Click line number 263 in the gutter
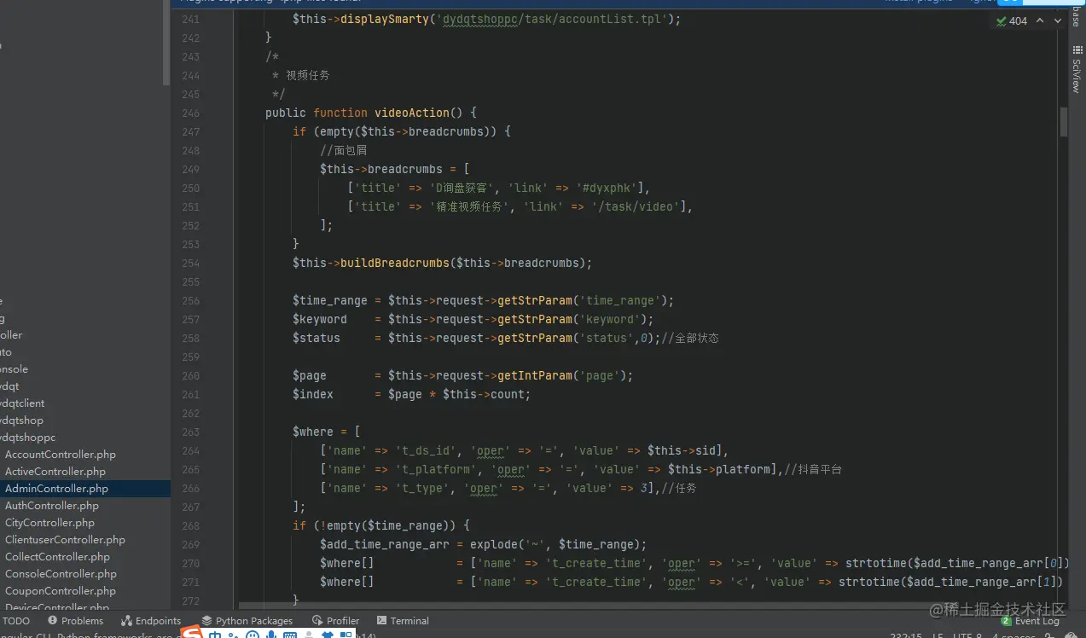The height and width of the screenshot is (638, 1086). [190, 432]
